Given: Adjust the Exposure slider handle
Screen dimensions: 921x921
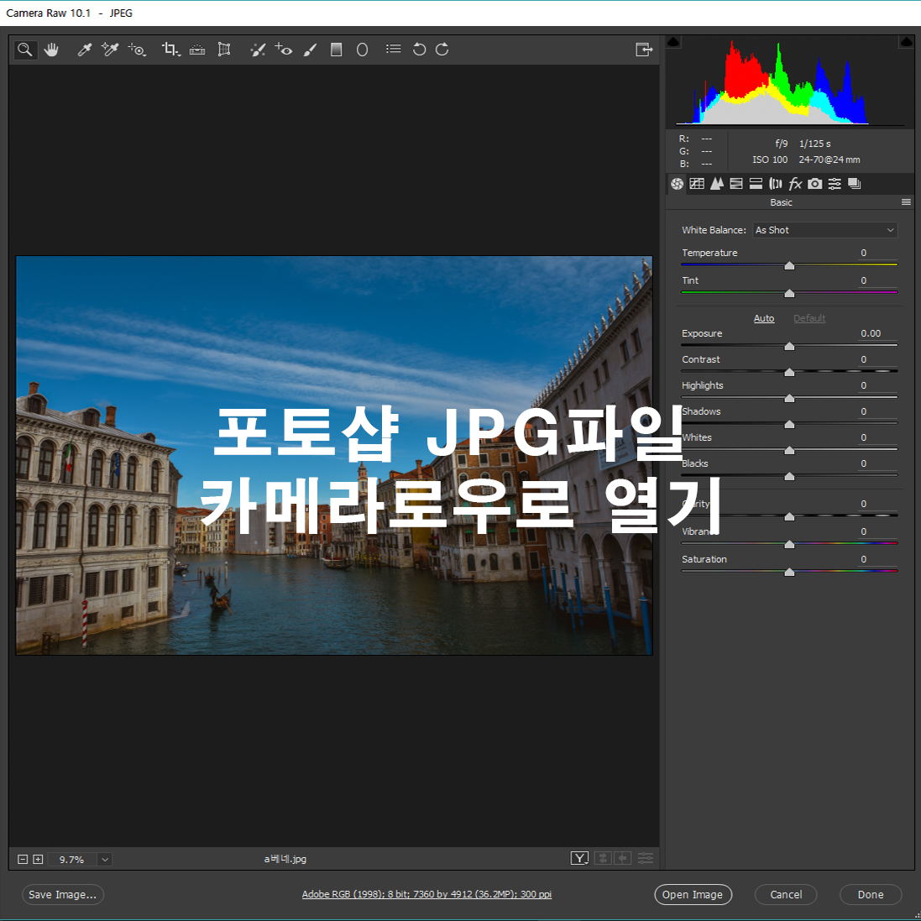Looking at the screenshot, I should point(789,347).
